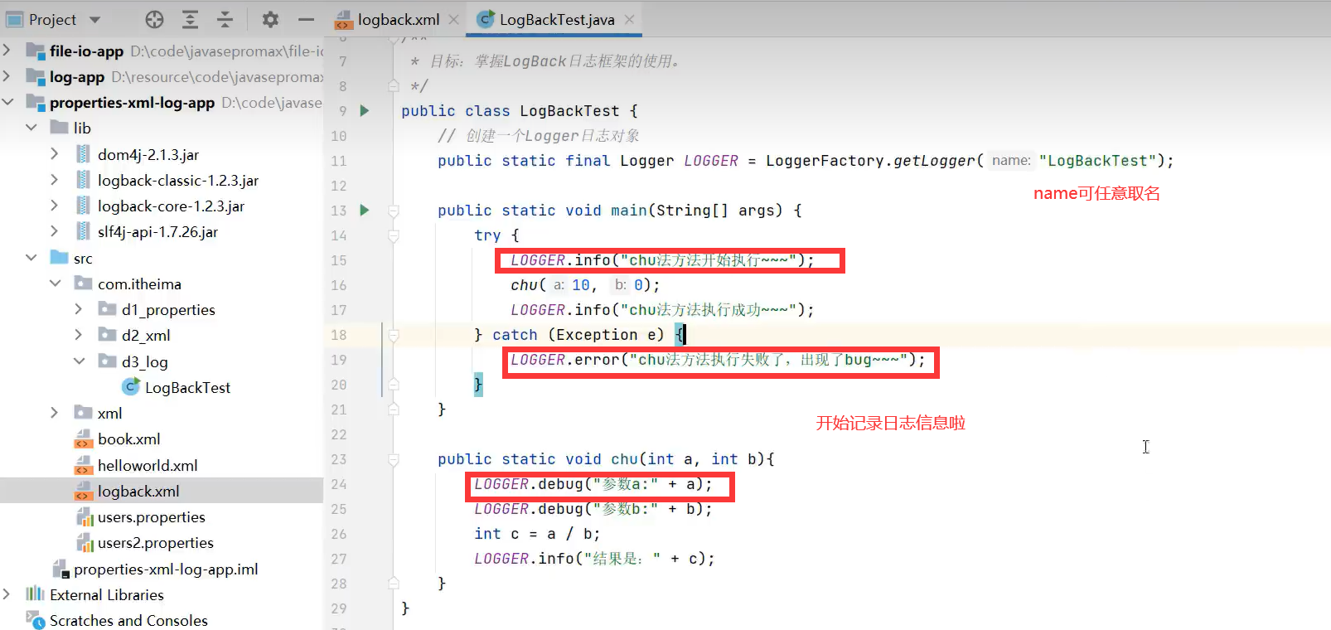Image resolution: width=1331 pixels, height=630 pixels.
Task: Click line number 26 in gutter
Action: [339, 534]
